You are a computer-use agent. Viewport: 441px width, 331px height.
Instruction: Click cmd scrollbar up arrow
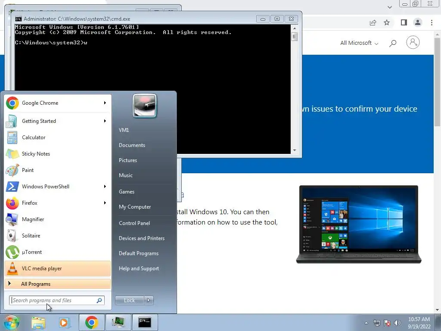point(295,28)
